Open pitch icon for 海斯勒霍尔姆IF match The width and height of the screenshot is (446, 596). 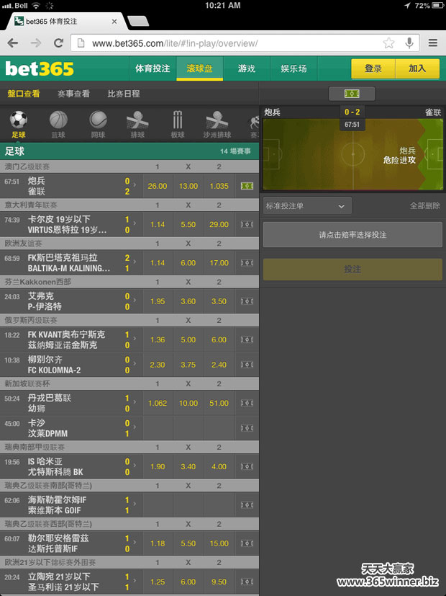coord(247,504)
